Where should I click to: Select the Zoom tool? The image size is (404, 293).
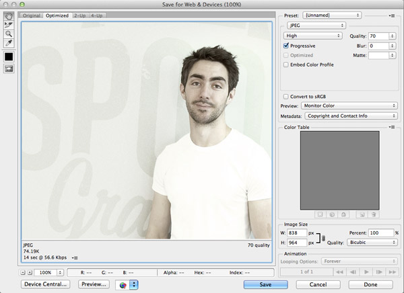tap(9, 33)
